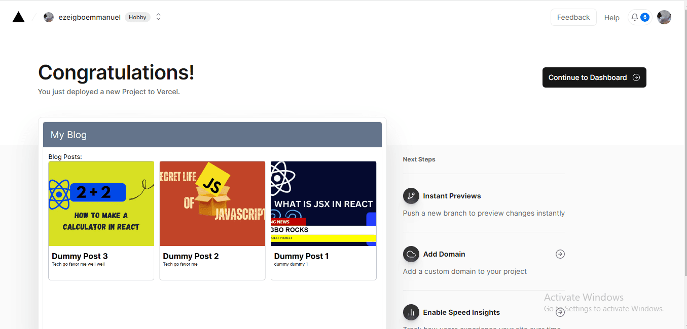Select the ezeigboemmanuel account name
This screenshot has width=687, height=329.
point(89,17)
